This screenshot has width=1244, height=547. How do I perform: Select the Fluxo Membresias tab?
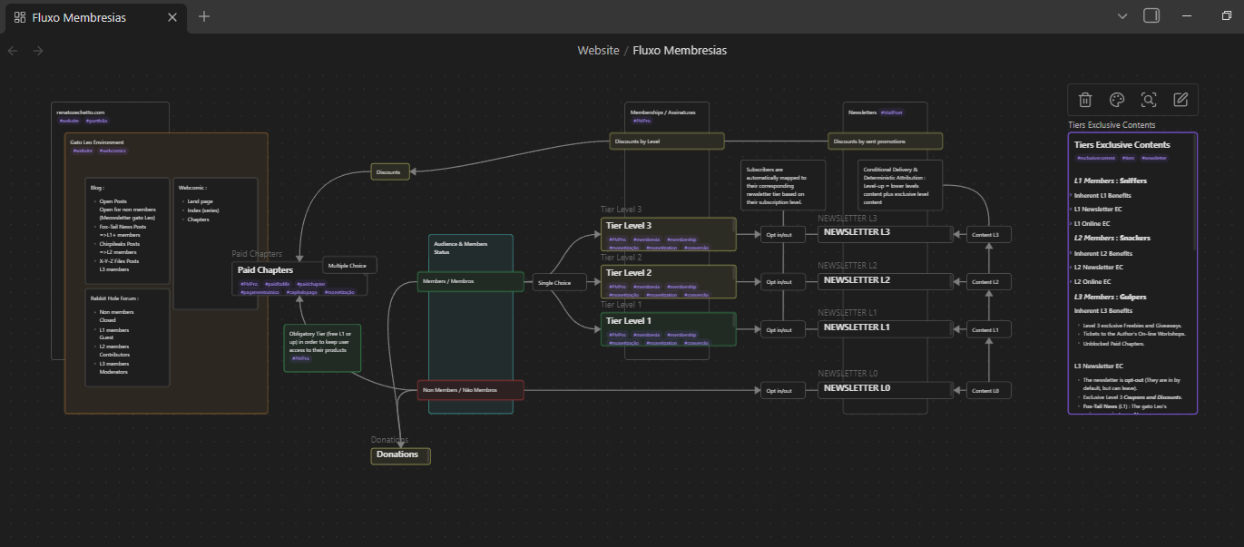point(80,17)
